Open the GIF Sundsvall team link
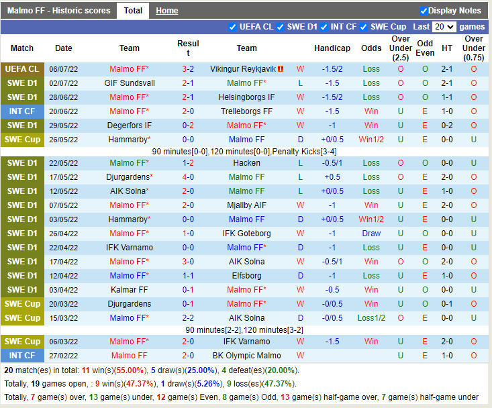The image size is (492, 408). 130,83
